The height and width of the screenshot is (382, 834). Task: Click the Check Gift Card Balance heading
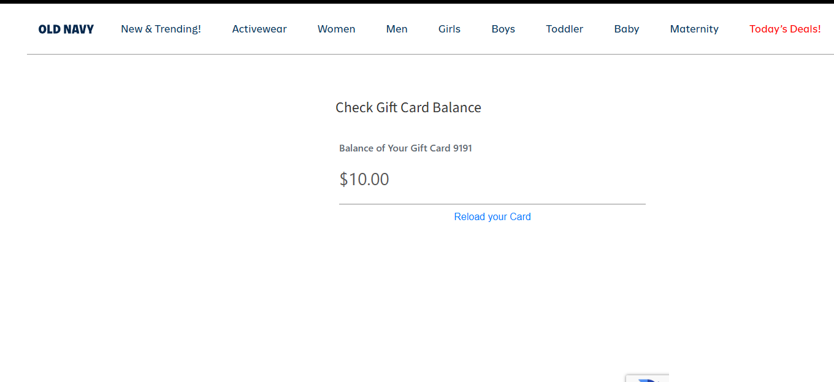[x=408, y=108]
